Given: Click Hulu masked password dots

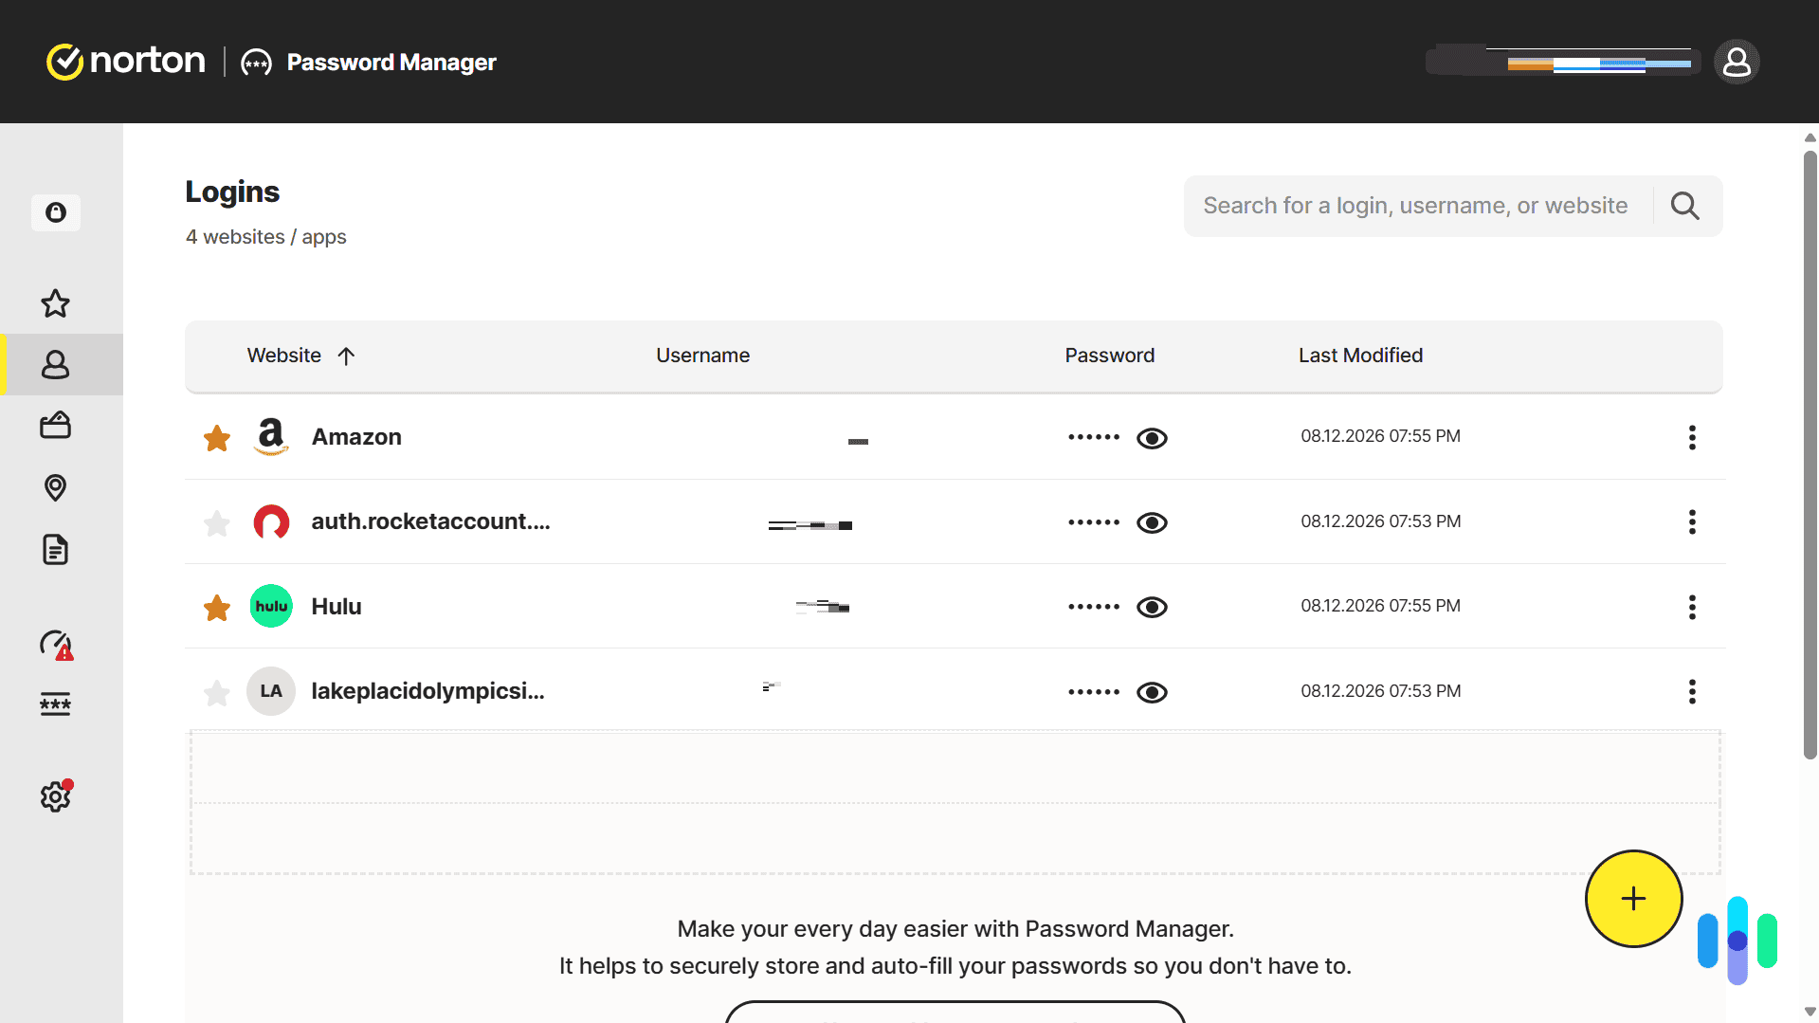Looking at the screenshot, I should [x=1094, y=607].
